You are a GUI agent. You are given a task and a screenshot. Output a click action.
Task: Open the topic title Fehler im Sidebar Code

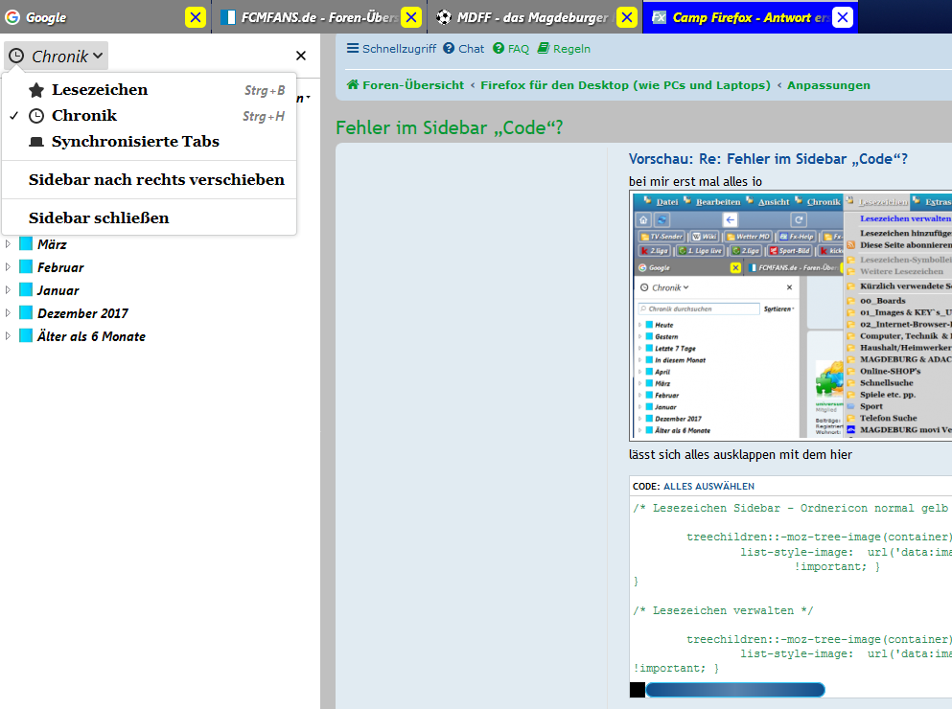450,128
